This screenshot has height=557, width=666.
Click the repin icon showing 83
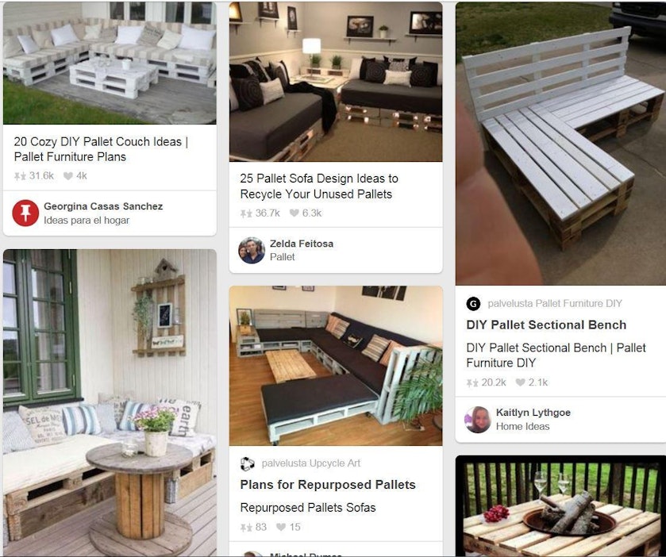tap(246, 528)
